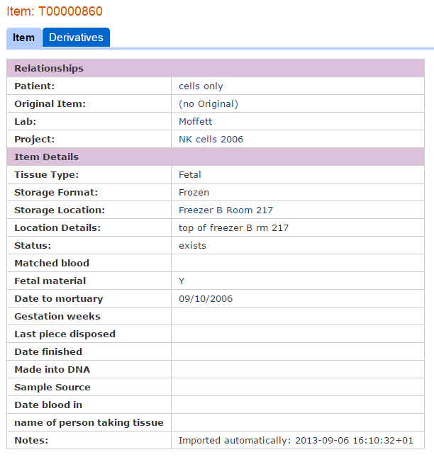Click the Gestation weeks label
434x457 pixels.
[x=57, y=317]
